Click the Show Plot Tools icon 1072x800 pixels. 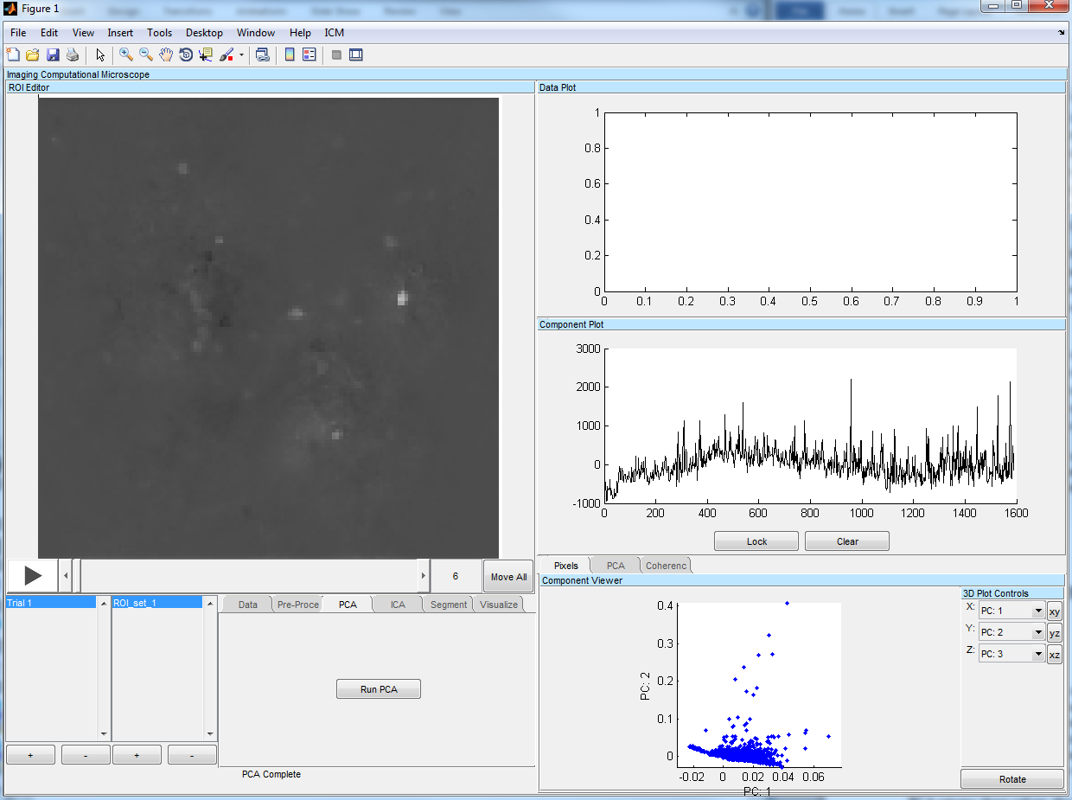356,54
